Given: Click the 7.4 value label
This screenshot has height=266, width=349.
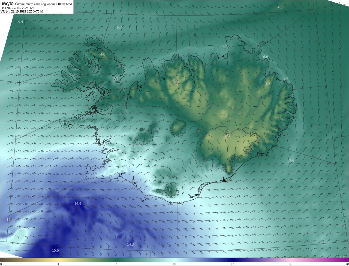Looking at the screenshot, I should (291, 160).
